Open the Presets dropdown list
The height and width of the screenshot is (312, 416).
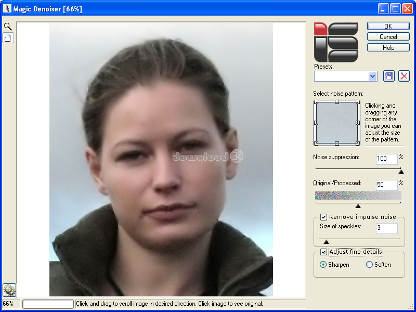(x=372, y=76)
